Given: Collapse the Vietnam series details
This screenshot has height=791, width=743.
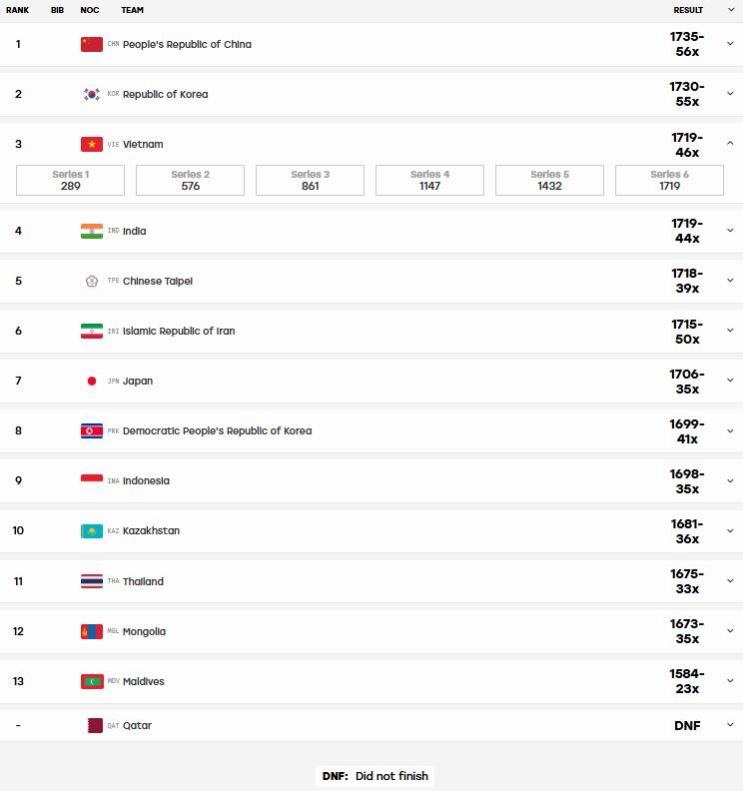Looking at the screenshot, I should pyautogui.click(x=730, y=144).
